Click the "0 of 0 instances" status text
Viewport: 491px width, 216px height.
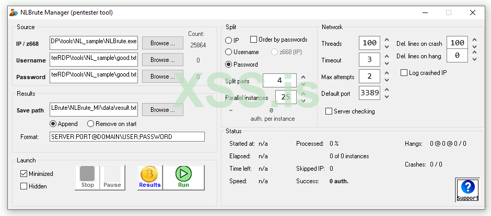click(x=349, y=156)
